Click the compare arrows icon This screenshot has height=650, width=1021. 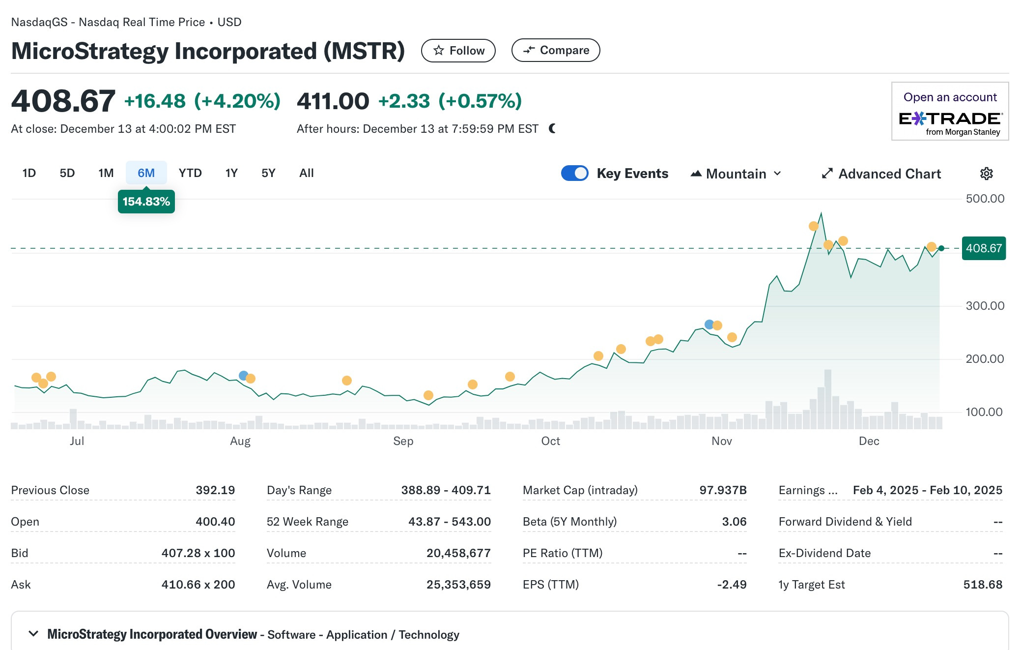coord(529,50)
